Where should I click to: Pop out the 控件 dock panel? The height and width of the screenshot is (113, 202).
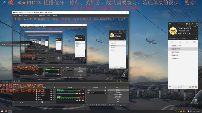[128, 88]
